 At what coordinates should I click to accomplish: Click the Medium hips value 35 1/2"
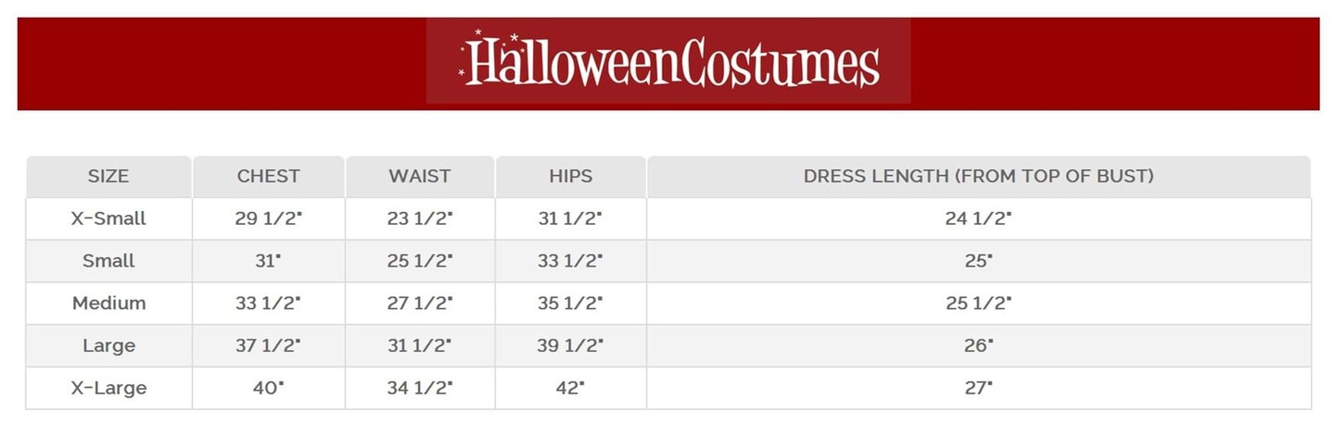tap(570, 304)
